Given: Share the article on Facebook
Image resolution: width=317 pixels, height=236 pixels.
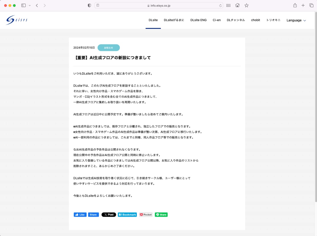Looking at the screenshot, I should click(x=94, y=215).
